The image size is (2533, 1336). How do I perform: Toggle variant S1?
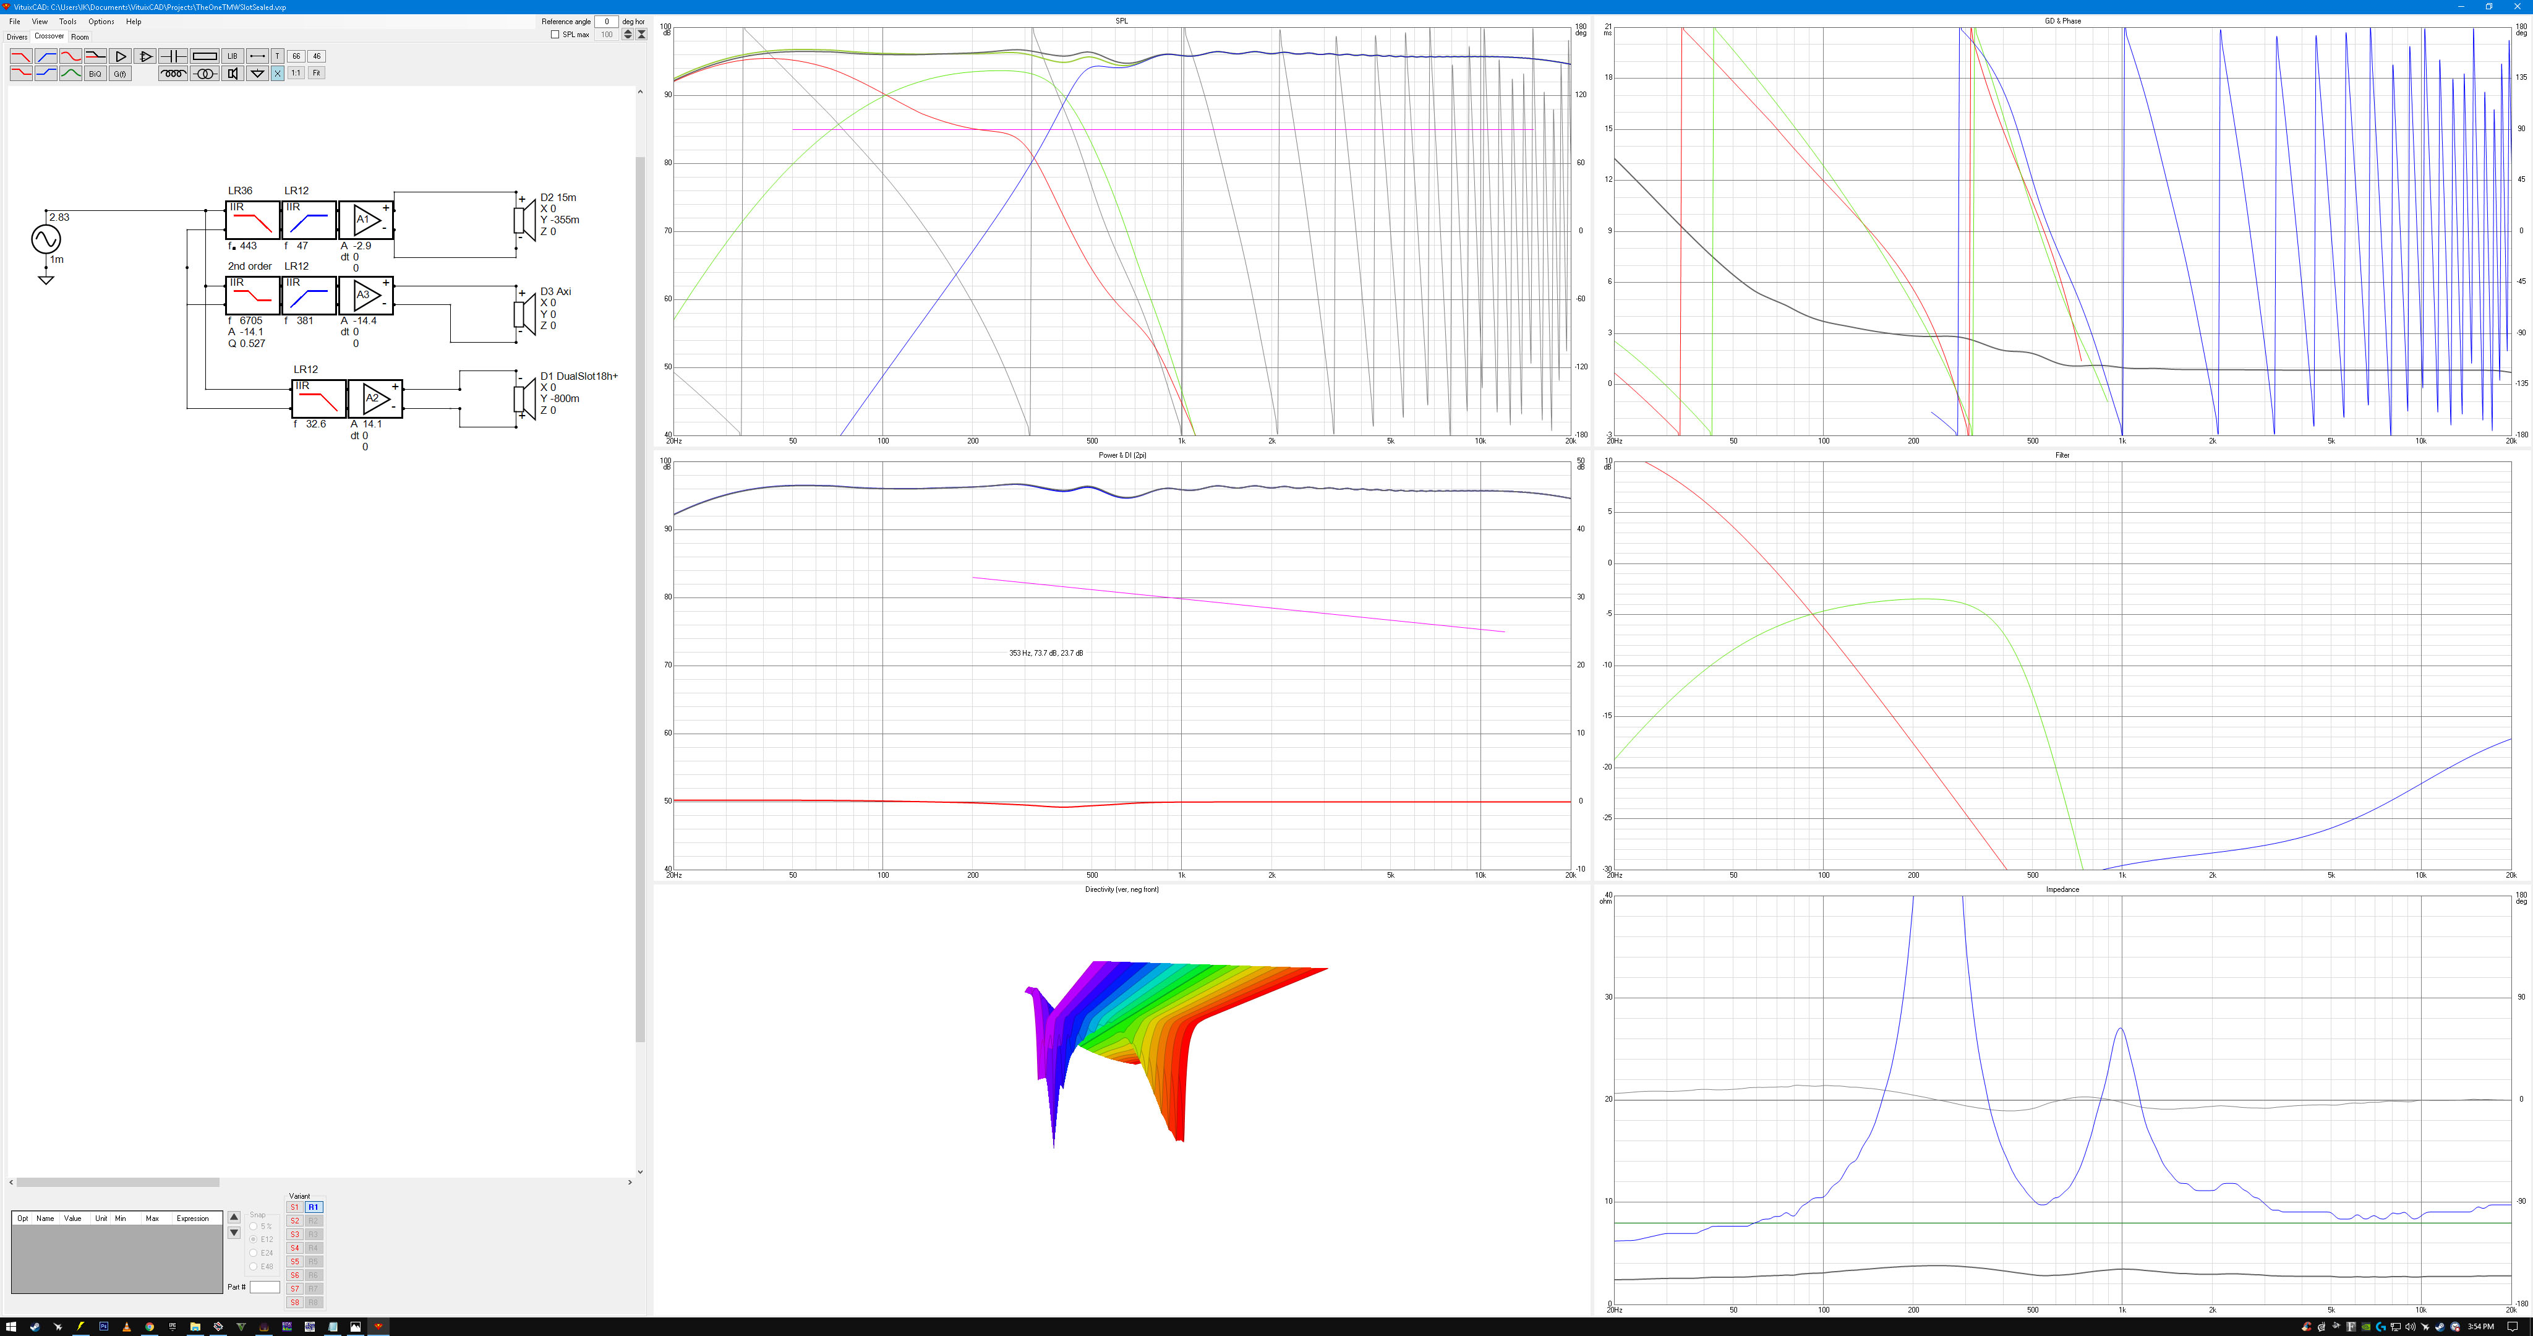[x=294, y=1207]
